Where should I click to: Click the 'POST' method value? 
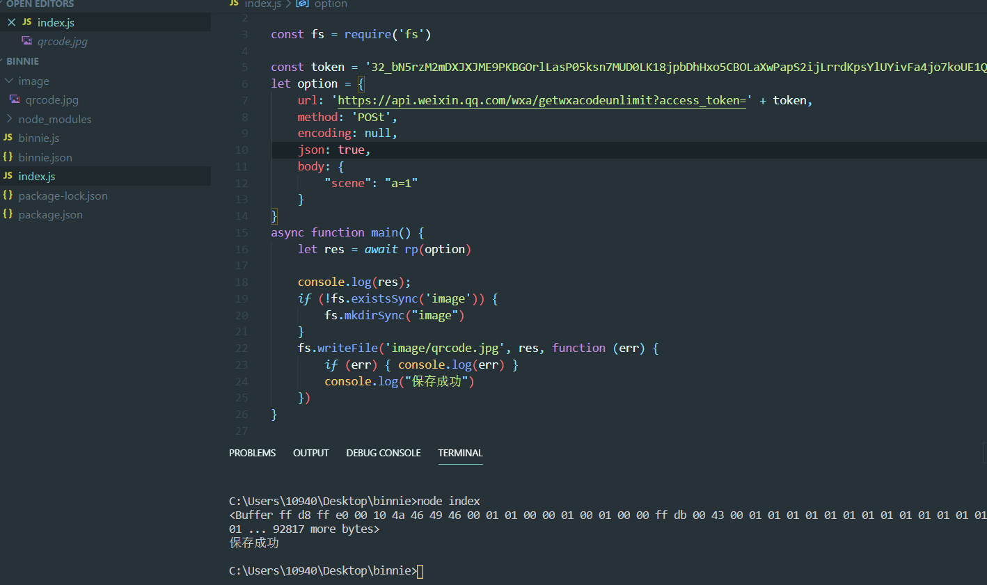click(371, 117)
